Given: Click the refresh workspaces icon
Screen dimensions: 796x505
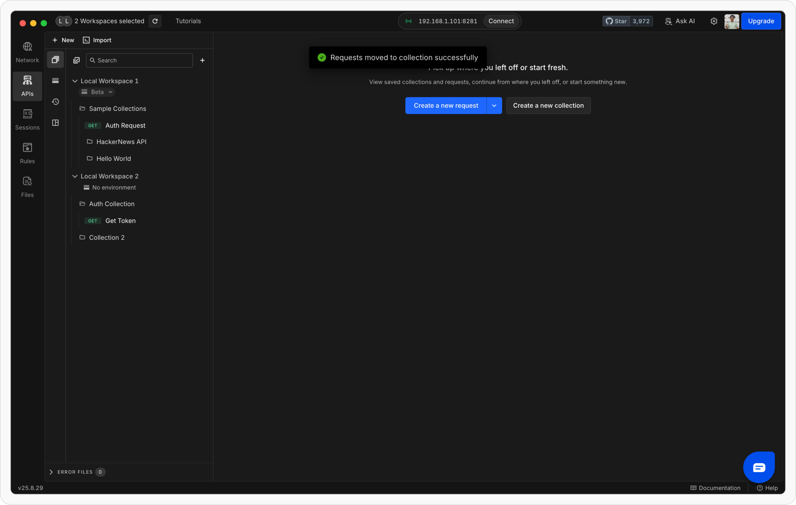Looking at the screenshot, I should pos(155,21).
